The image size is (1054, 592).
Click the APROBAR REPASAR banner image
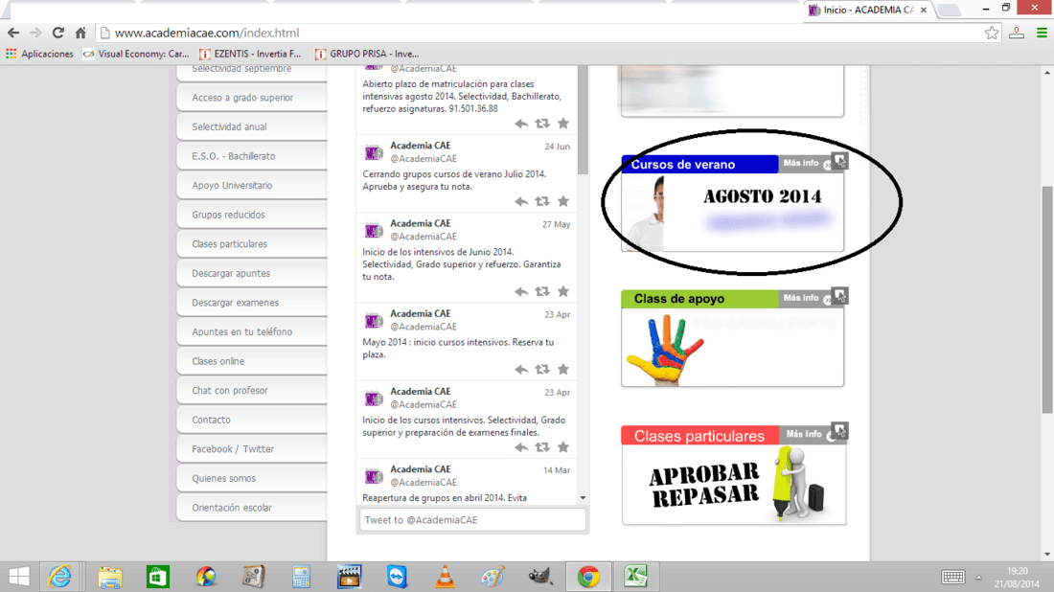pyautogui.click(x=733, y=484)
